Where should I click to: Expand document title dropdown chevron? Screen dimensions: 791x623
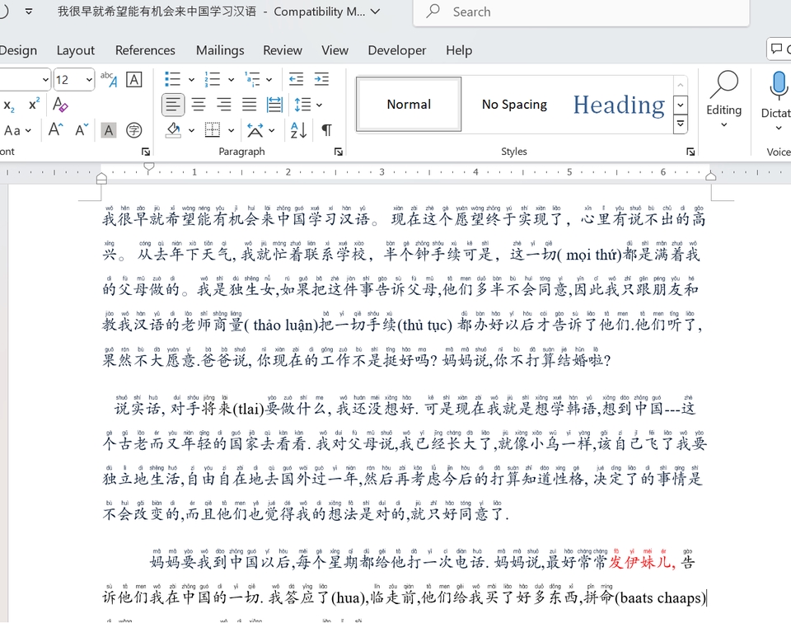pyautogui.click(x=376, y=11)
